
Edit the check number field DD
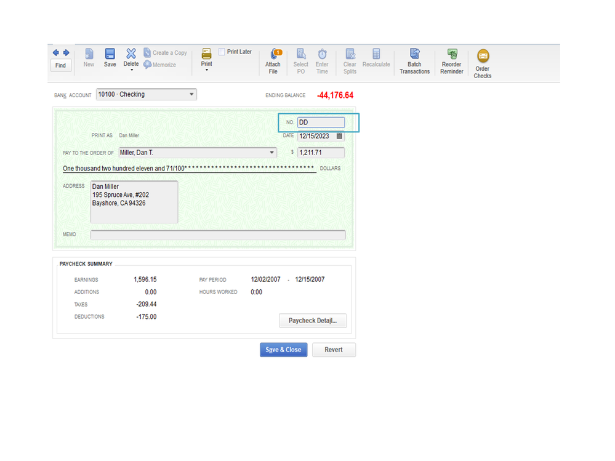pyautogui.click(x=321, y=122)
